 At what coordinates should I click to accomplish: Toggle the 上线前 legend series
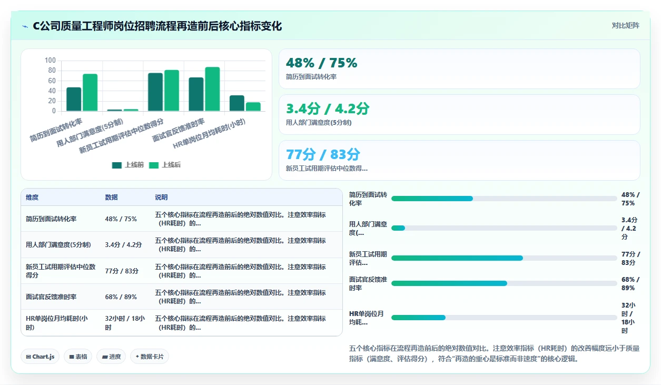coord(128,165)
